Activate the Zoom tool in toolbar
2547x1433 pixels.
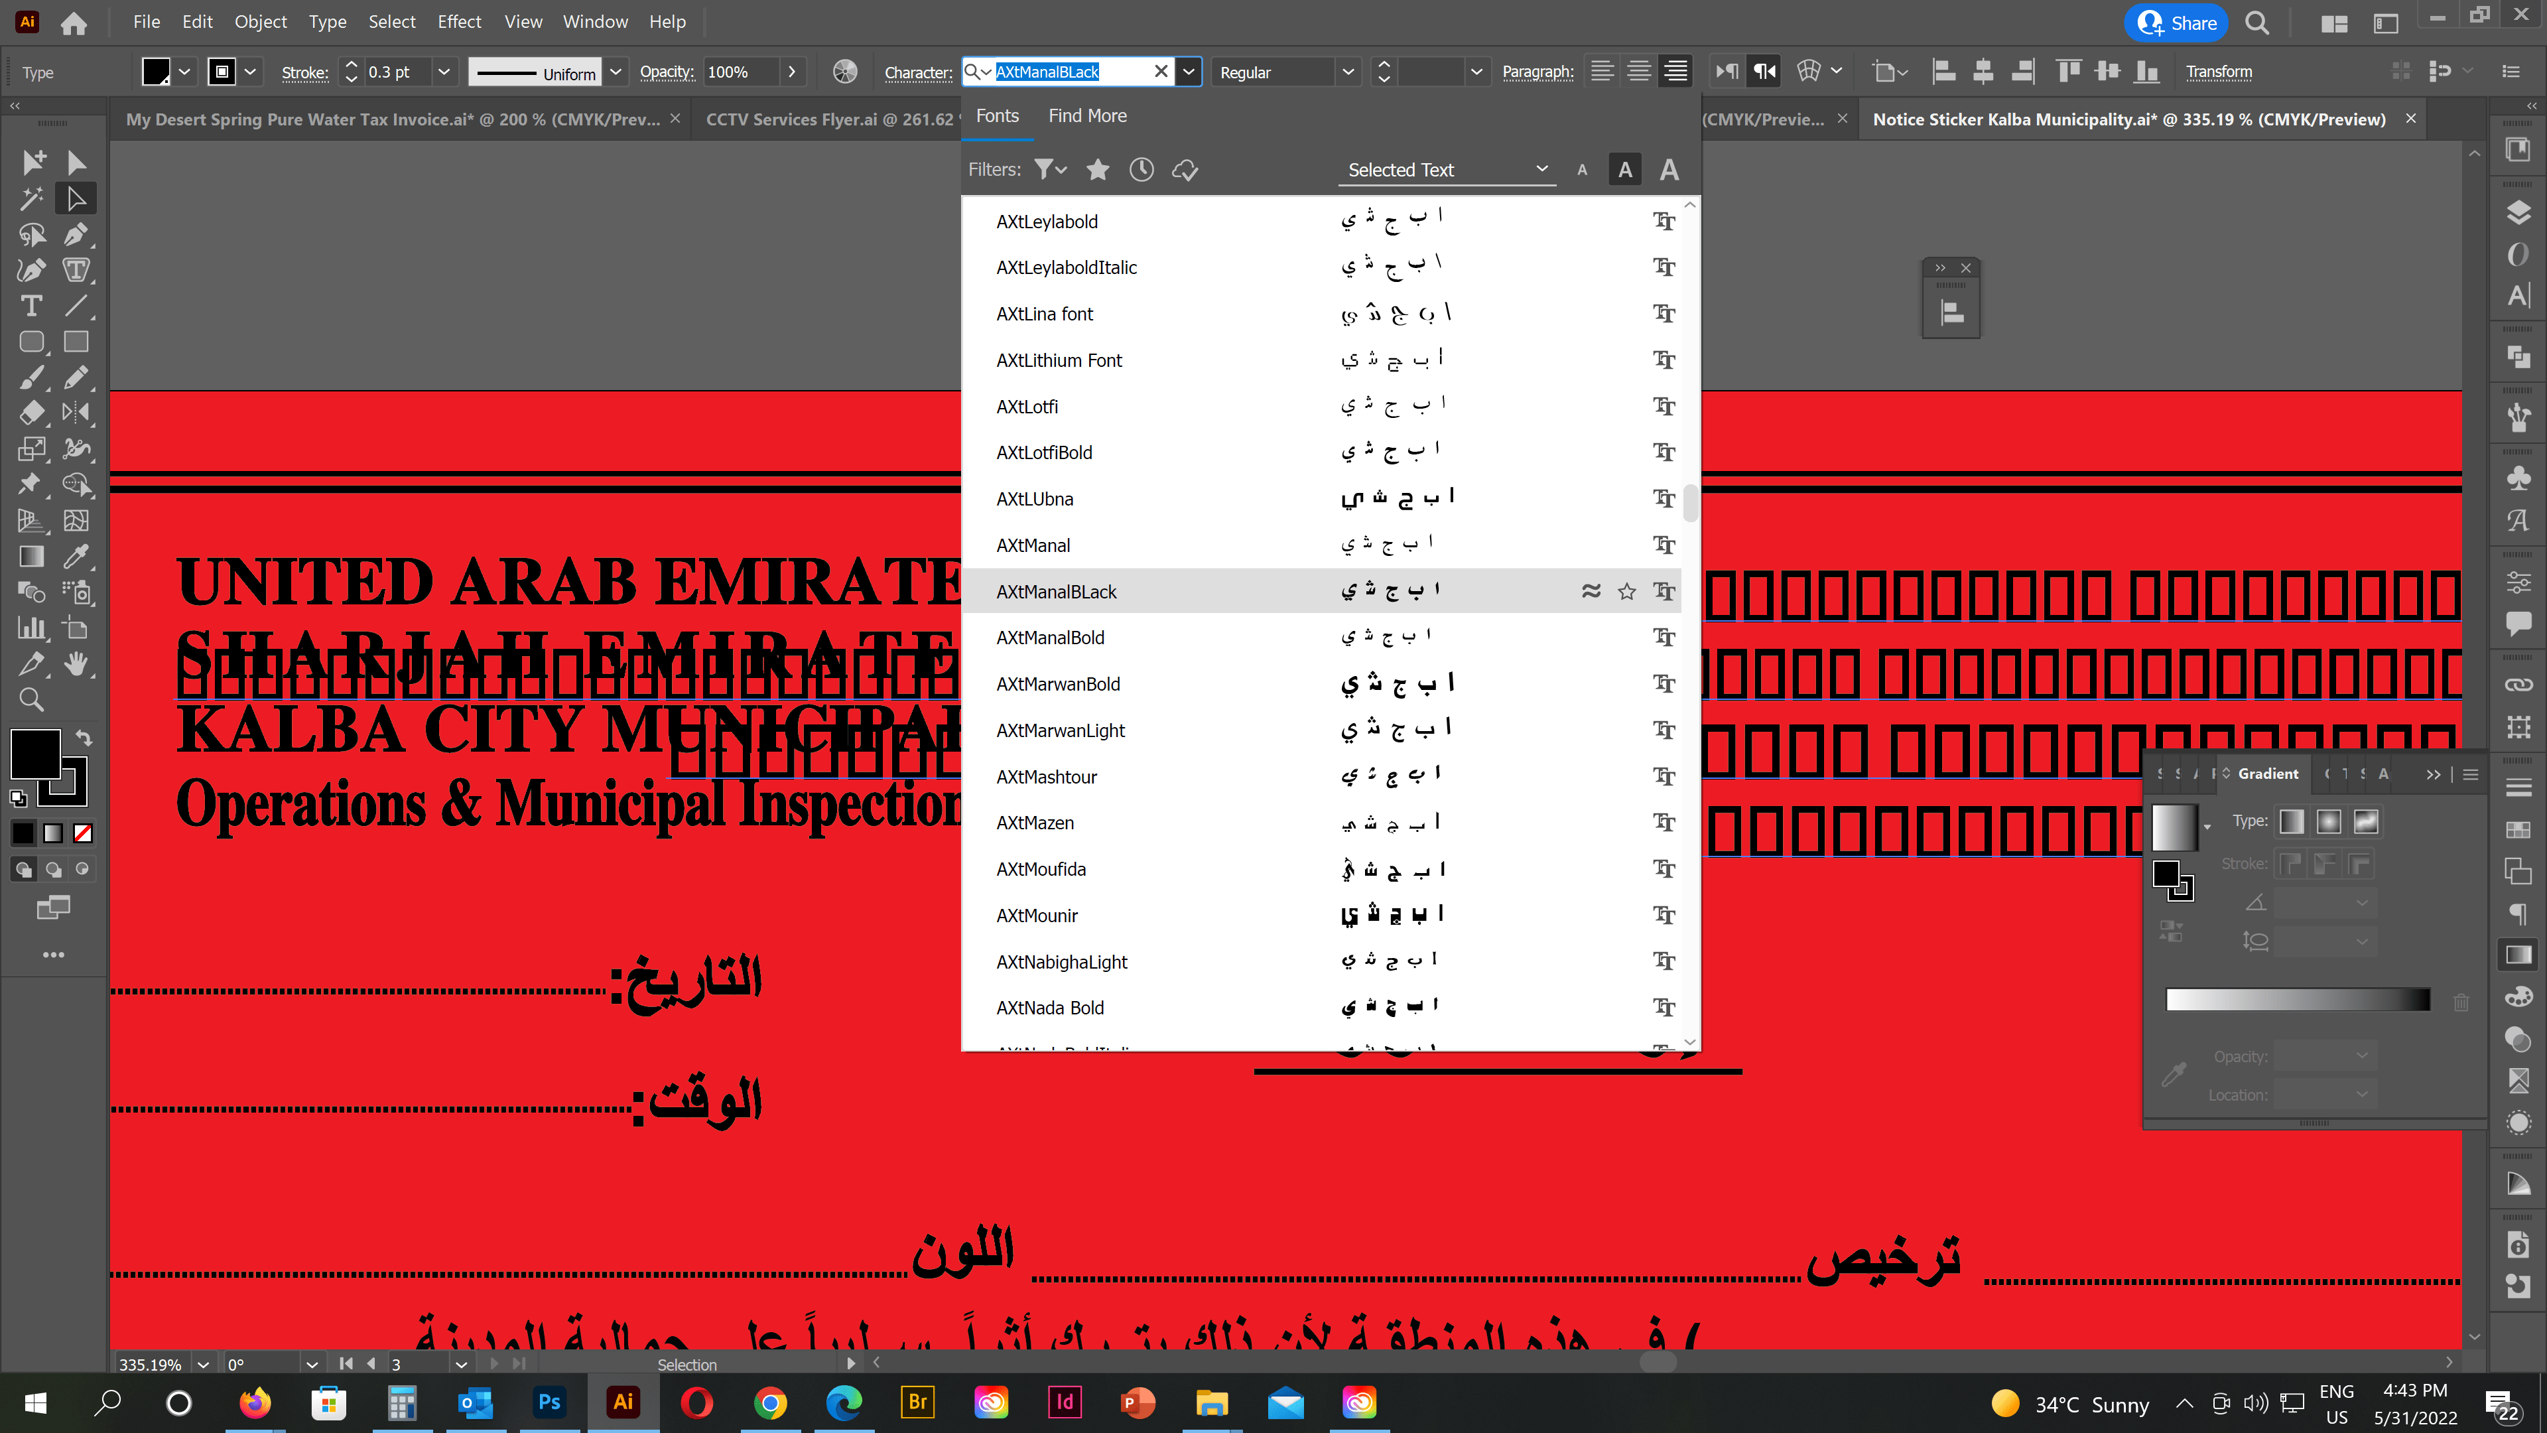[32, 699]
